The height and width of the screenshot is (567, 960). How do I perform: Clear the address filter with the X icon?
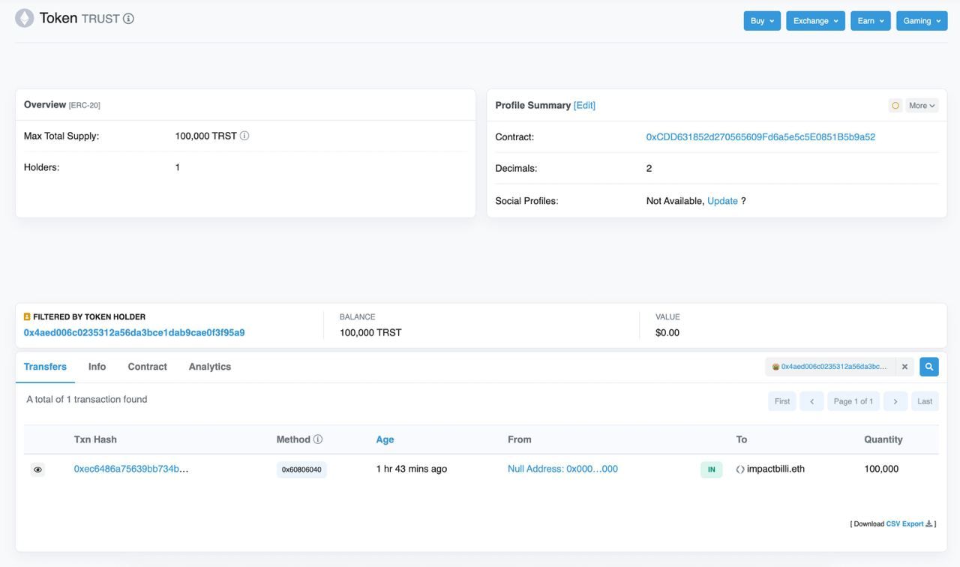click(x=904, y=367)
